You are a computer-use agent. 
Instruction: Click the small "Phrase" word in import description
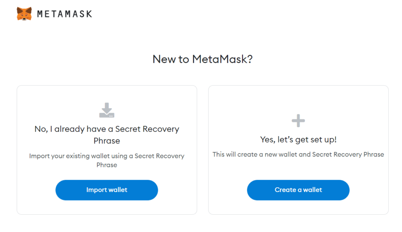107,165
